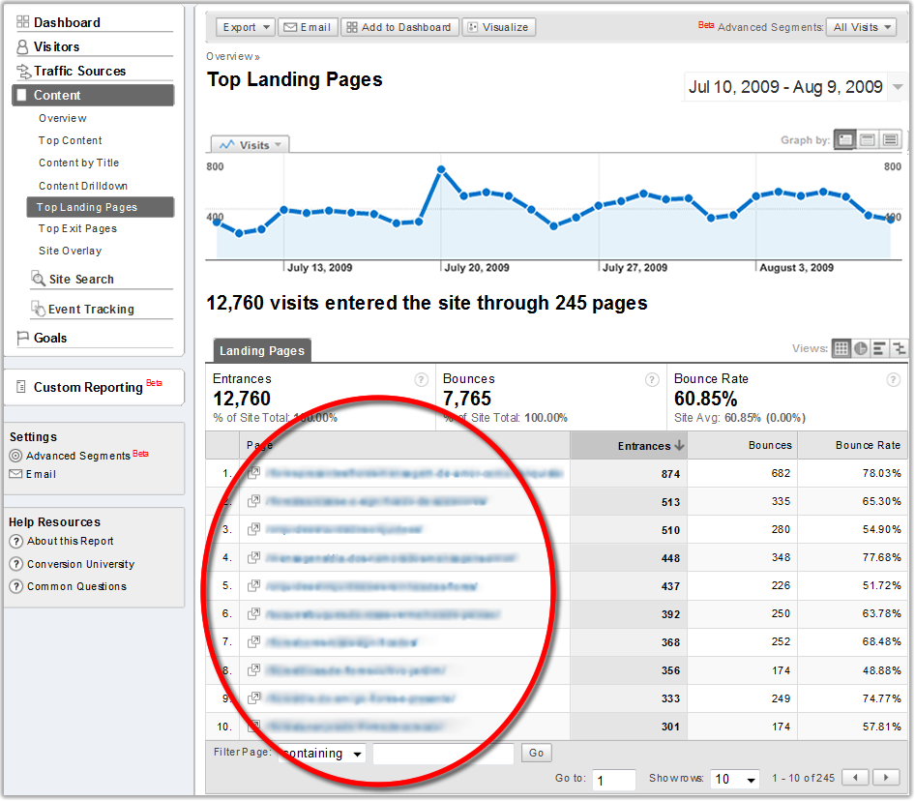Image resolution: width=915 pixels, height=801 pixels.
Task: Switch to the bar performance view
Action: click(880, 348)
